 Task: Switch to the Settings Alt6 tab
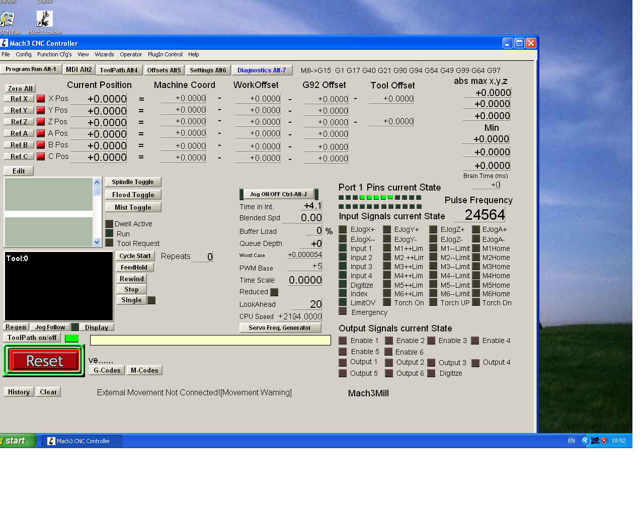pos(208,70)
